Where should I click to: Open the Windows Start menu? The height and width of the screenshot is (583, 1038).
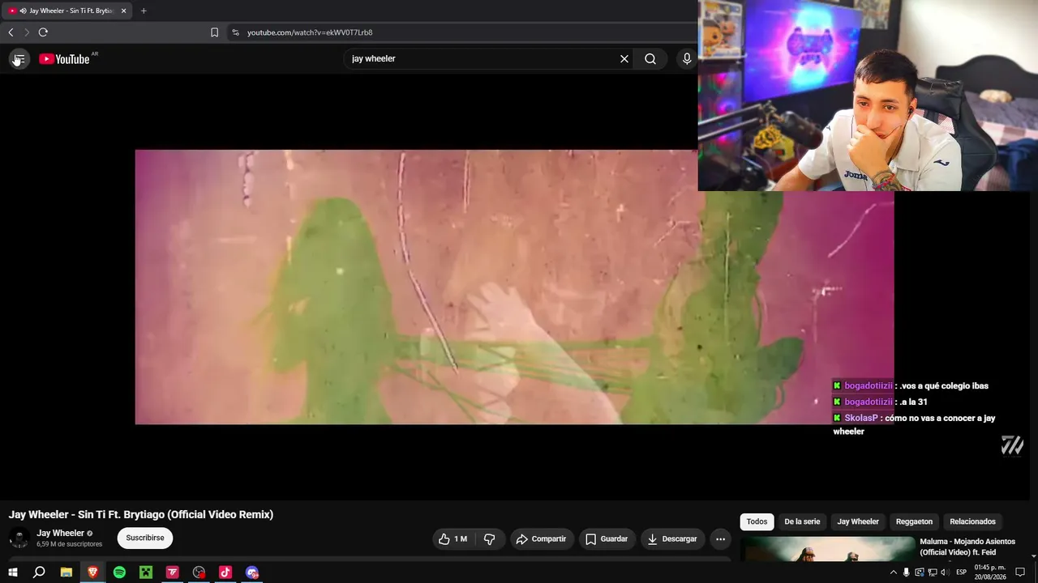tap(13, 572)
